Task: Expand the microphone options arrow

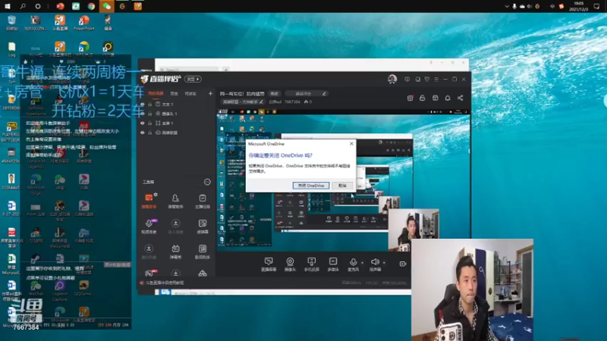Action: pyautogui.click(x=363, y=263)
